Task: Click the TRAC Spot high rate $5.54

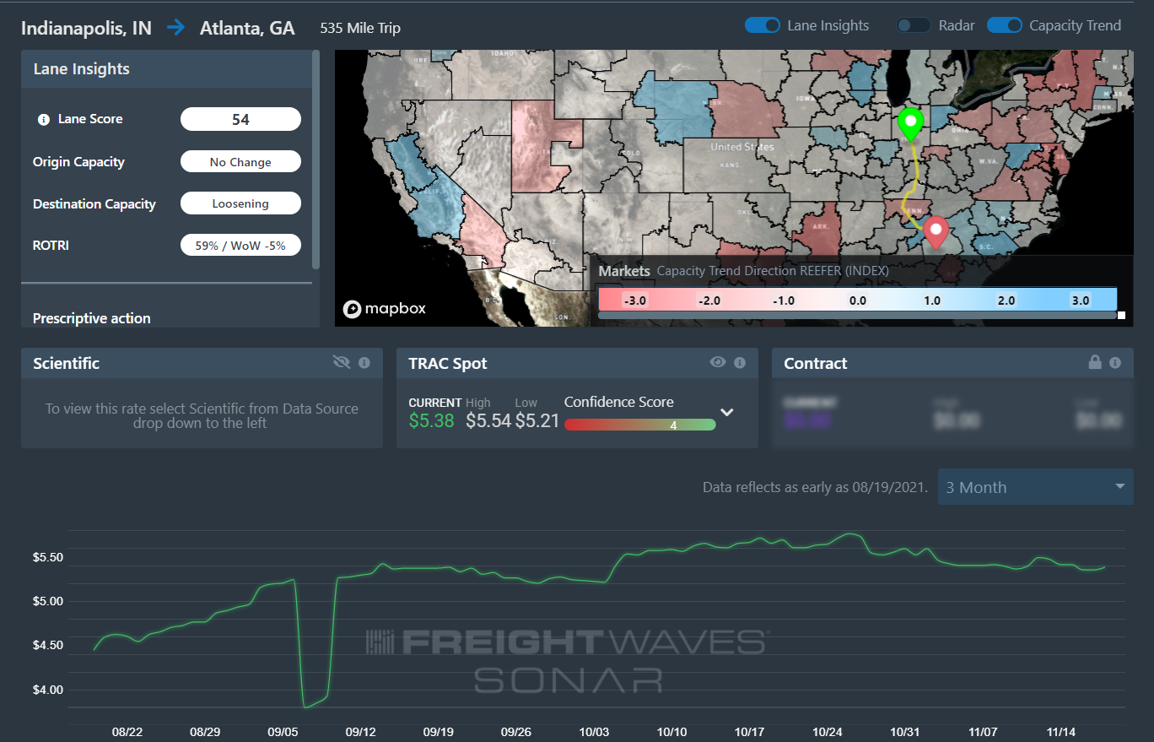Action: point(488,420)
